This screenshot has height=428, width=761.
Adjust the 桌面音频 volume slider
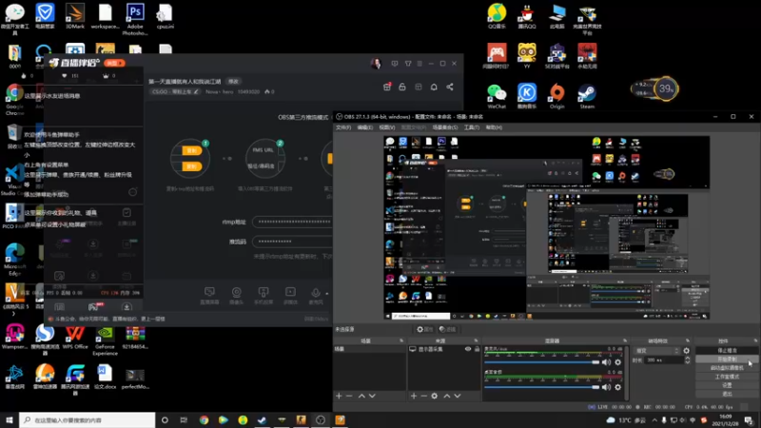click(541, 387)
